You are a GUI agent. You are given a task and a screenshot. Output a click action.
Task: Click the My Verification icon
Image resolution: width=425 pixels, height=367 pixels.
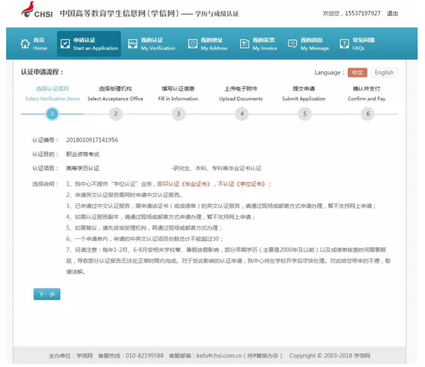point(133,44)
